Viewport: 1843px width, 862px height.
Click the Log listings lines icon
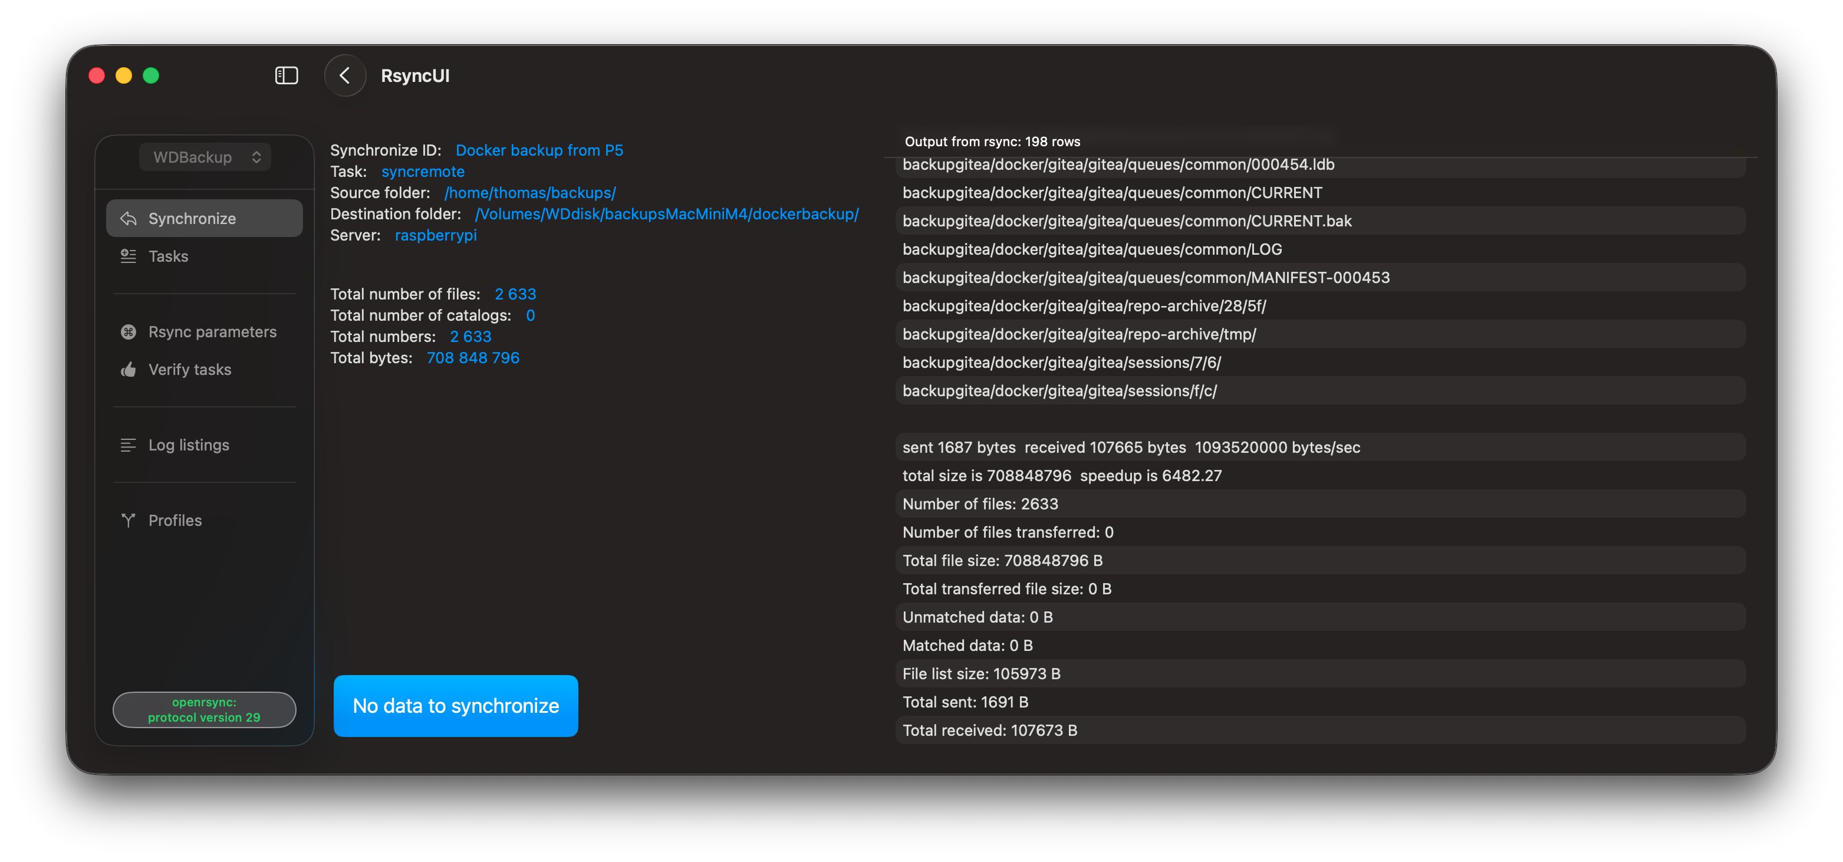pos(129,445)
